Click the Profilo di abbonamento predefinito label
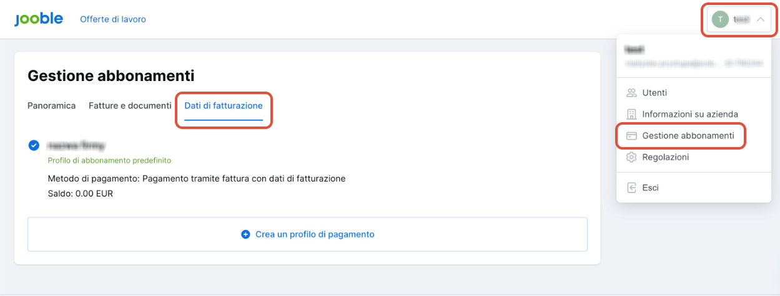 tap(109, 160)
